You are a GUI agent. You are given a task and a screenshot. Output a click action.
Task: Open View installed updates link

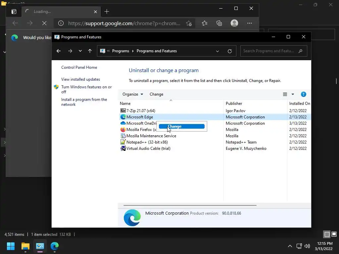click(x=81, y=79)
